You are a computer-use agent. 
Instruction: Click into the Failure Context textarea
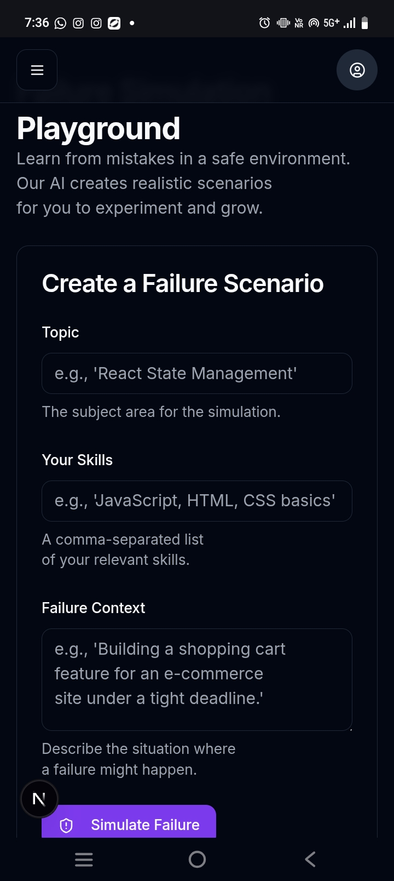(197, 679)
